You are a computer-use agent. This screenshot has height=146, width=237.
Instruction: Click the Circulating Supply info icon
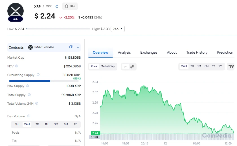point(38,75)
